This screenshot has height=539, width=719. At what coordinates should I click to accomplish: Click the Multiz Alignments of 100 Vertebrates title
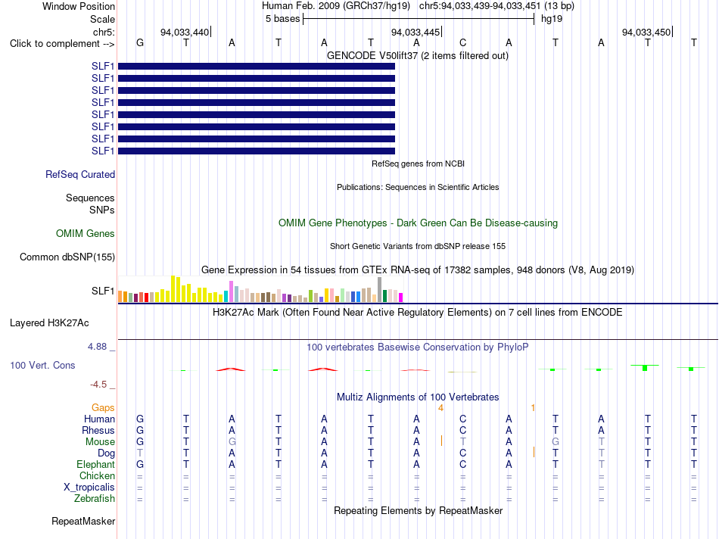[418, 397]
